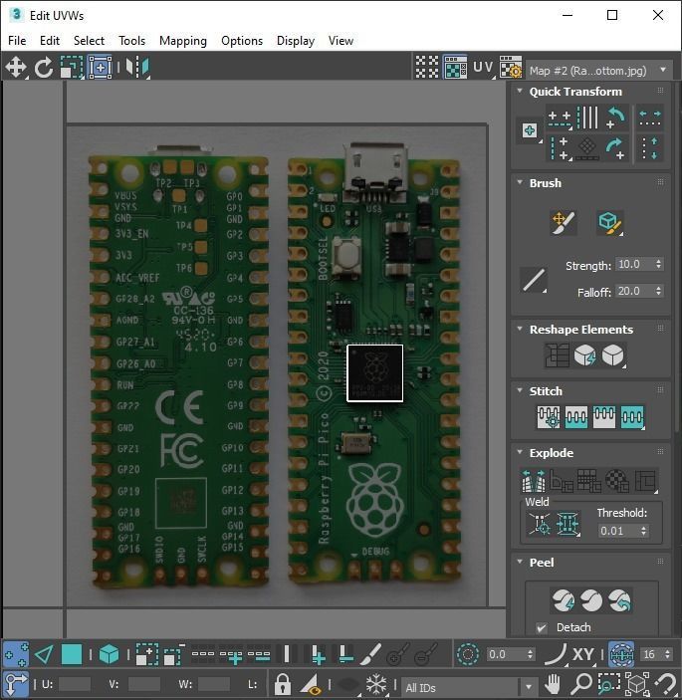Image resolution: width=682 pixels, height=700 pixels.
Task: Toggle Select By Element cube
Action: (x=109, y=654)
